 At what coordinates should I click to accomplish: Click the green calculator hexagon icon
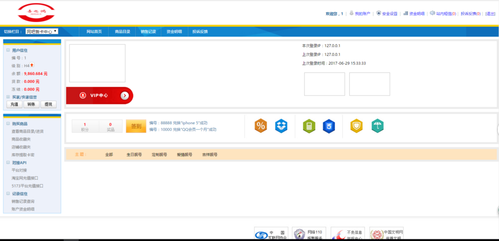click(309, 126)
